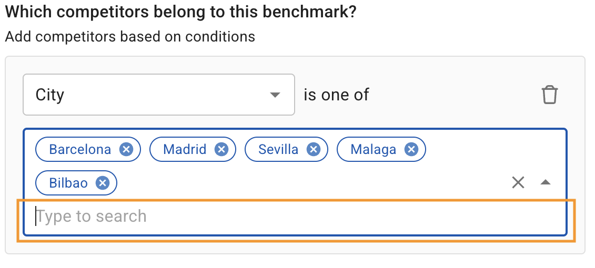Click the Sevilla chip label

278,150
